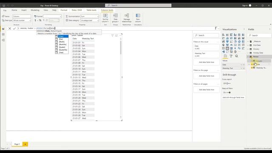Screen dimensions: 272x153
Task: Open the Format paint-roller pane
Action: pos(231,56)
